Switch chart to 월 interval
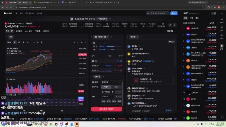The width and height of the screenshot is (226, 127). pyautogui.click(x=23, y=42)
